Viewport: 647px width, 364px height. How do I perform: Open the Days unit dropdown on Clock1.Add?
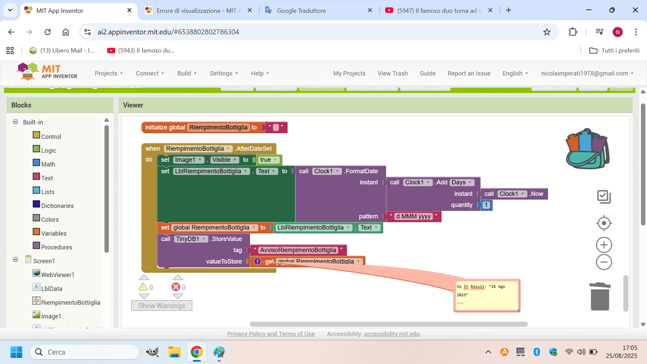[471, 183]
